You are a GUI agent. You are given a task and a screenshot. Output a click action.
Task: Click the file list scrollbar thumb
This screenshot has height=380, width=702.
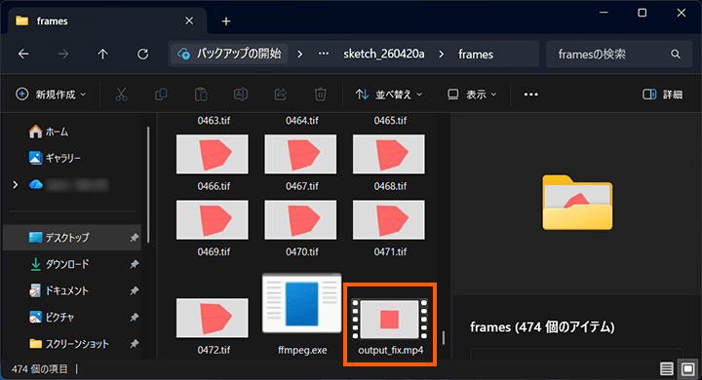coord(444,338)
